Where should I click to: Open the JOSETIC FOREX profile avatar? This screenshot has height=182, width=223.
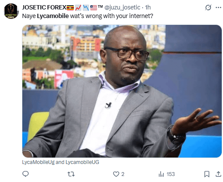pos(11,11)
